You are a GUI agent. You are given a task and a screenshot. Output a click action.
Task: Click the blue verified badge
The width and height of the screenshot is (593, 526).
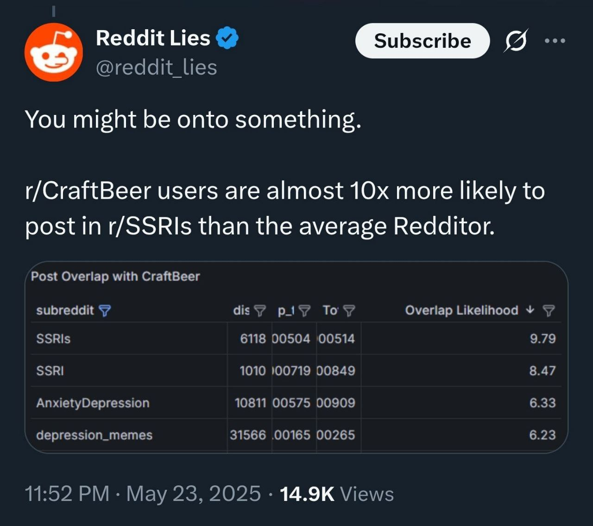tap(227, 38)
